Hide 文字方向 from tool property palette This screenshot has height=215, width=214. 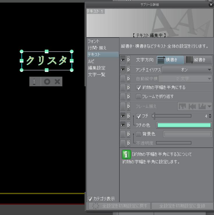pyautogui.click(x=123, y=60)
